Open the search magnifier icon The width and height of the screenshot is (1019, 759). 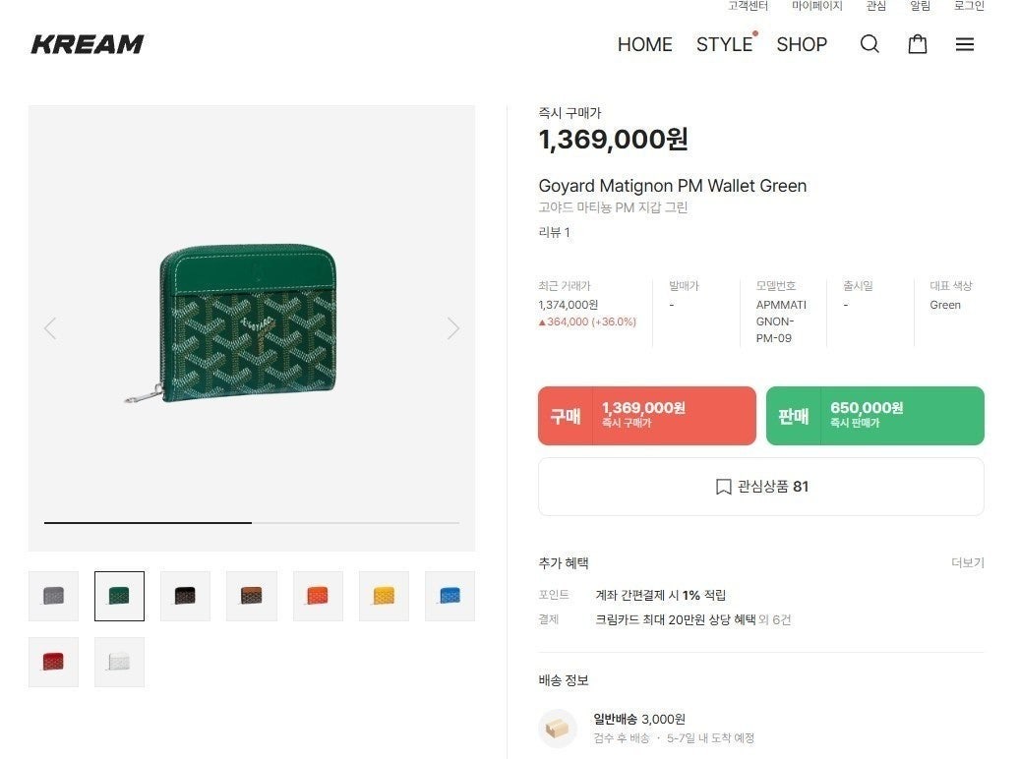pyautogui.click(x=869, y=44)
